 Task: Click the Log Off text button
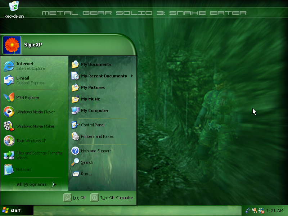80,198
